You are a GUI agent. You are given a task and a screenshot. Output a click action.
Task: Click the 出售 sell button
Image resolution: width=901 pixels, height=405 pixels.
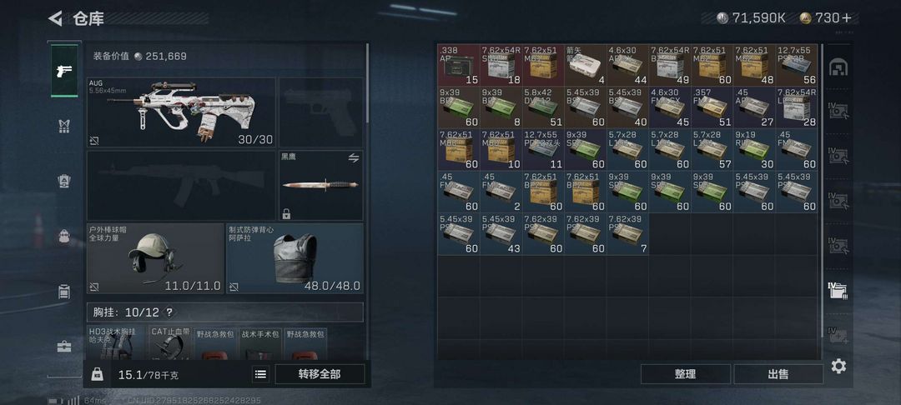click(x=778, y=374)
